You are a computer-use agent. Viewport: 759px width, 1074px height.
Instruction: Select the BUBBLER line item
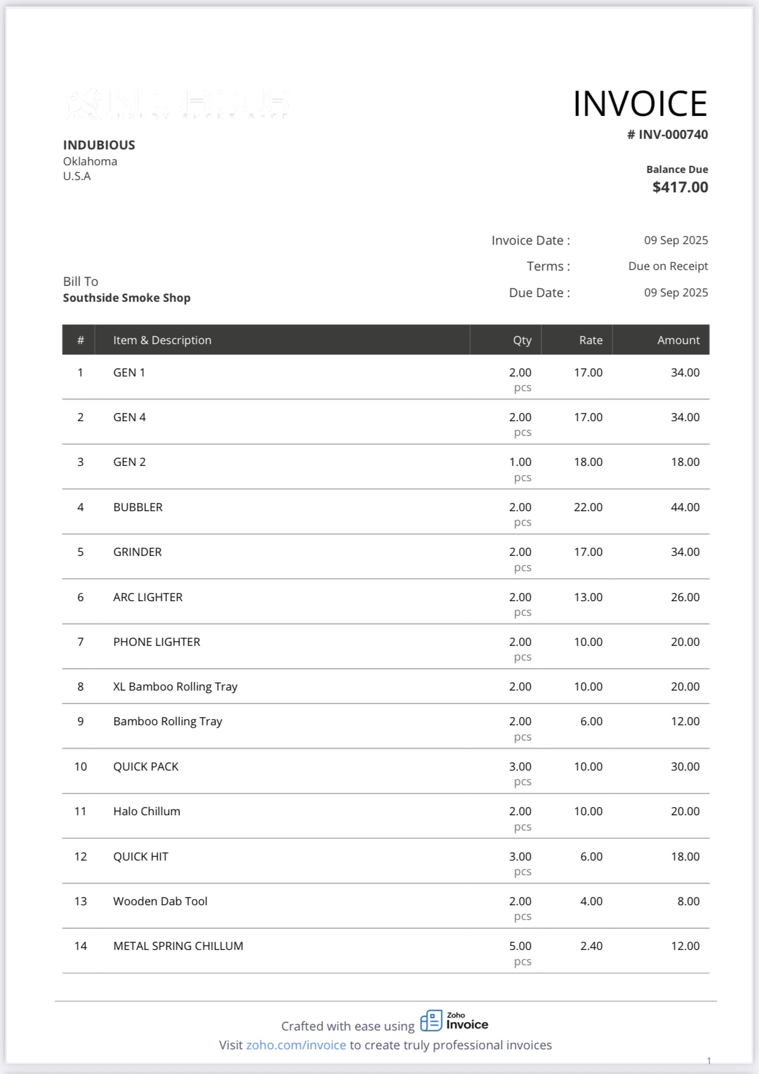pos(138,507)
